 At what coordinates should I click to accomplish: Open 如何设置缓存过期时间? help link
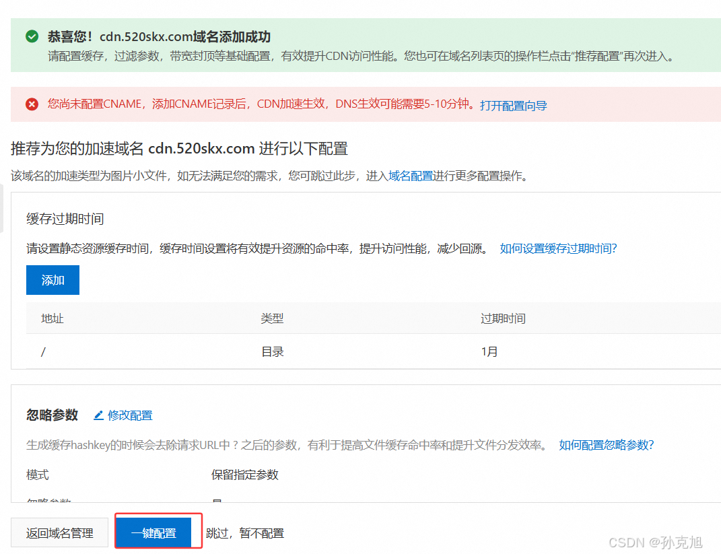coord(558,248)
